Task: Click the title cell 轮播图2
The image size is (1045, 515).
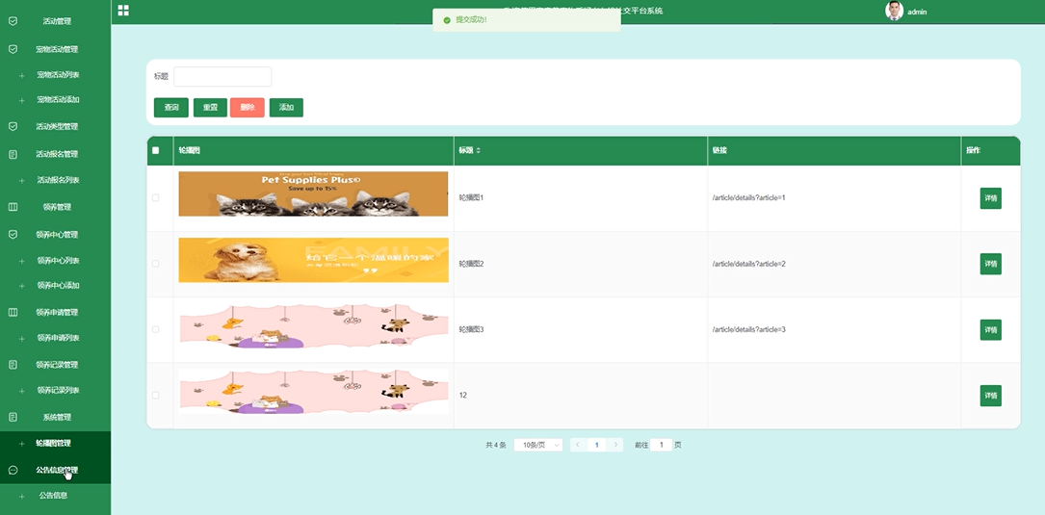Action: (471, 264)
